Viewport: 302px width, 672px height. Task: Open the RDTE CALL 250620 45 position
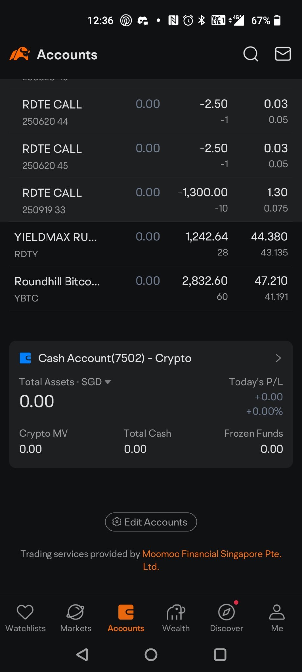[x=151, y=156]
